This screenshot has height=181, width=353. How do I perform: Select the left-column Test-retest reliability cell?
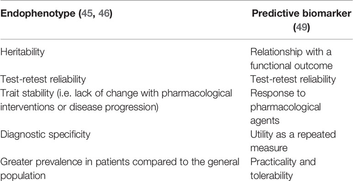tap(43, 79)
